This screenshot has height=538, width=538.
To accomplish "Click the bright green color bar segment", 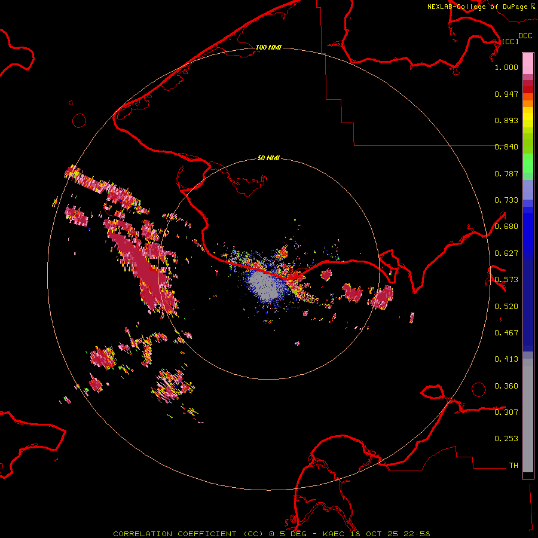I will (528, 163).
